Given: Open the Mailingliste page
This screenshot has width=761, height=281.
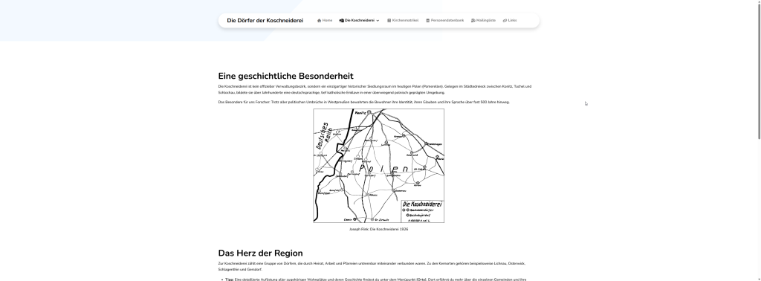Looking at the screenshot, I should coord(483,20).
